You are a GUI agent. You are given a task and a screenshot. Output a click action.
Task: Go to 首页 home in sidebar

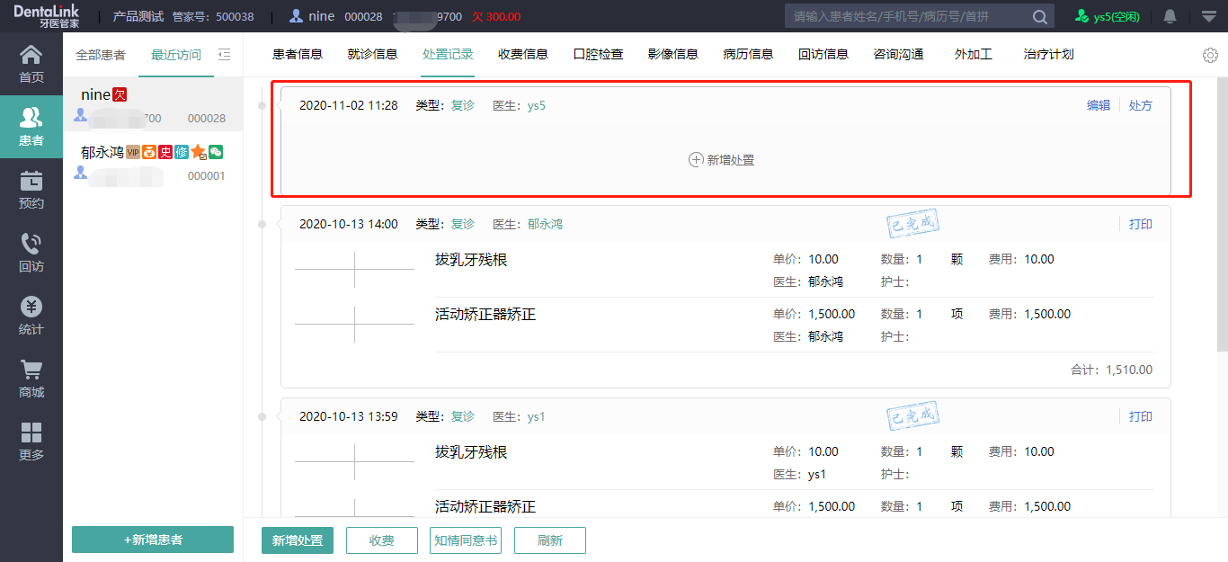click(31, 64)
